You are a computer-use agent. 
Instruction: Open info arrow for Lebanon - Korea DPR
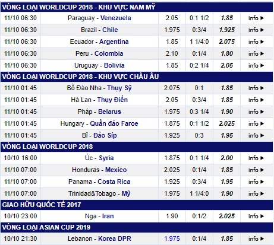pyautogui.click(x=256, y=238)
